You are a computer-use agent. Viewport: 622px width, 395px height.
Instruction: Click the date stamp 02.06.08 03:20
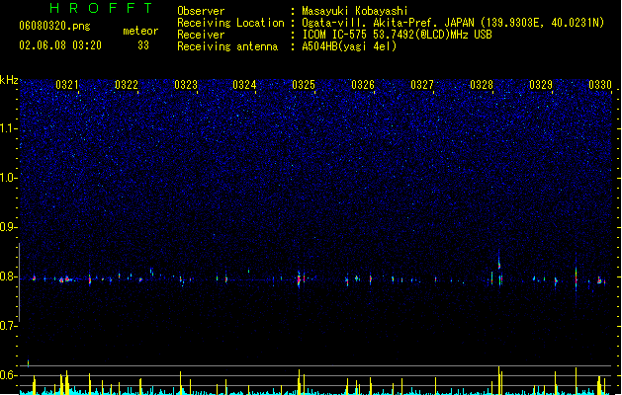tap(60, 45)
